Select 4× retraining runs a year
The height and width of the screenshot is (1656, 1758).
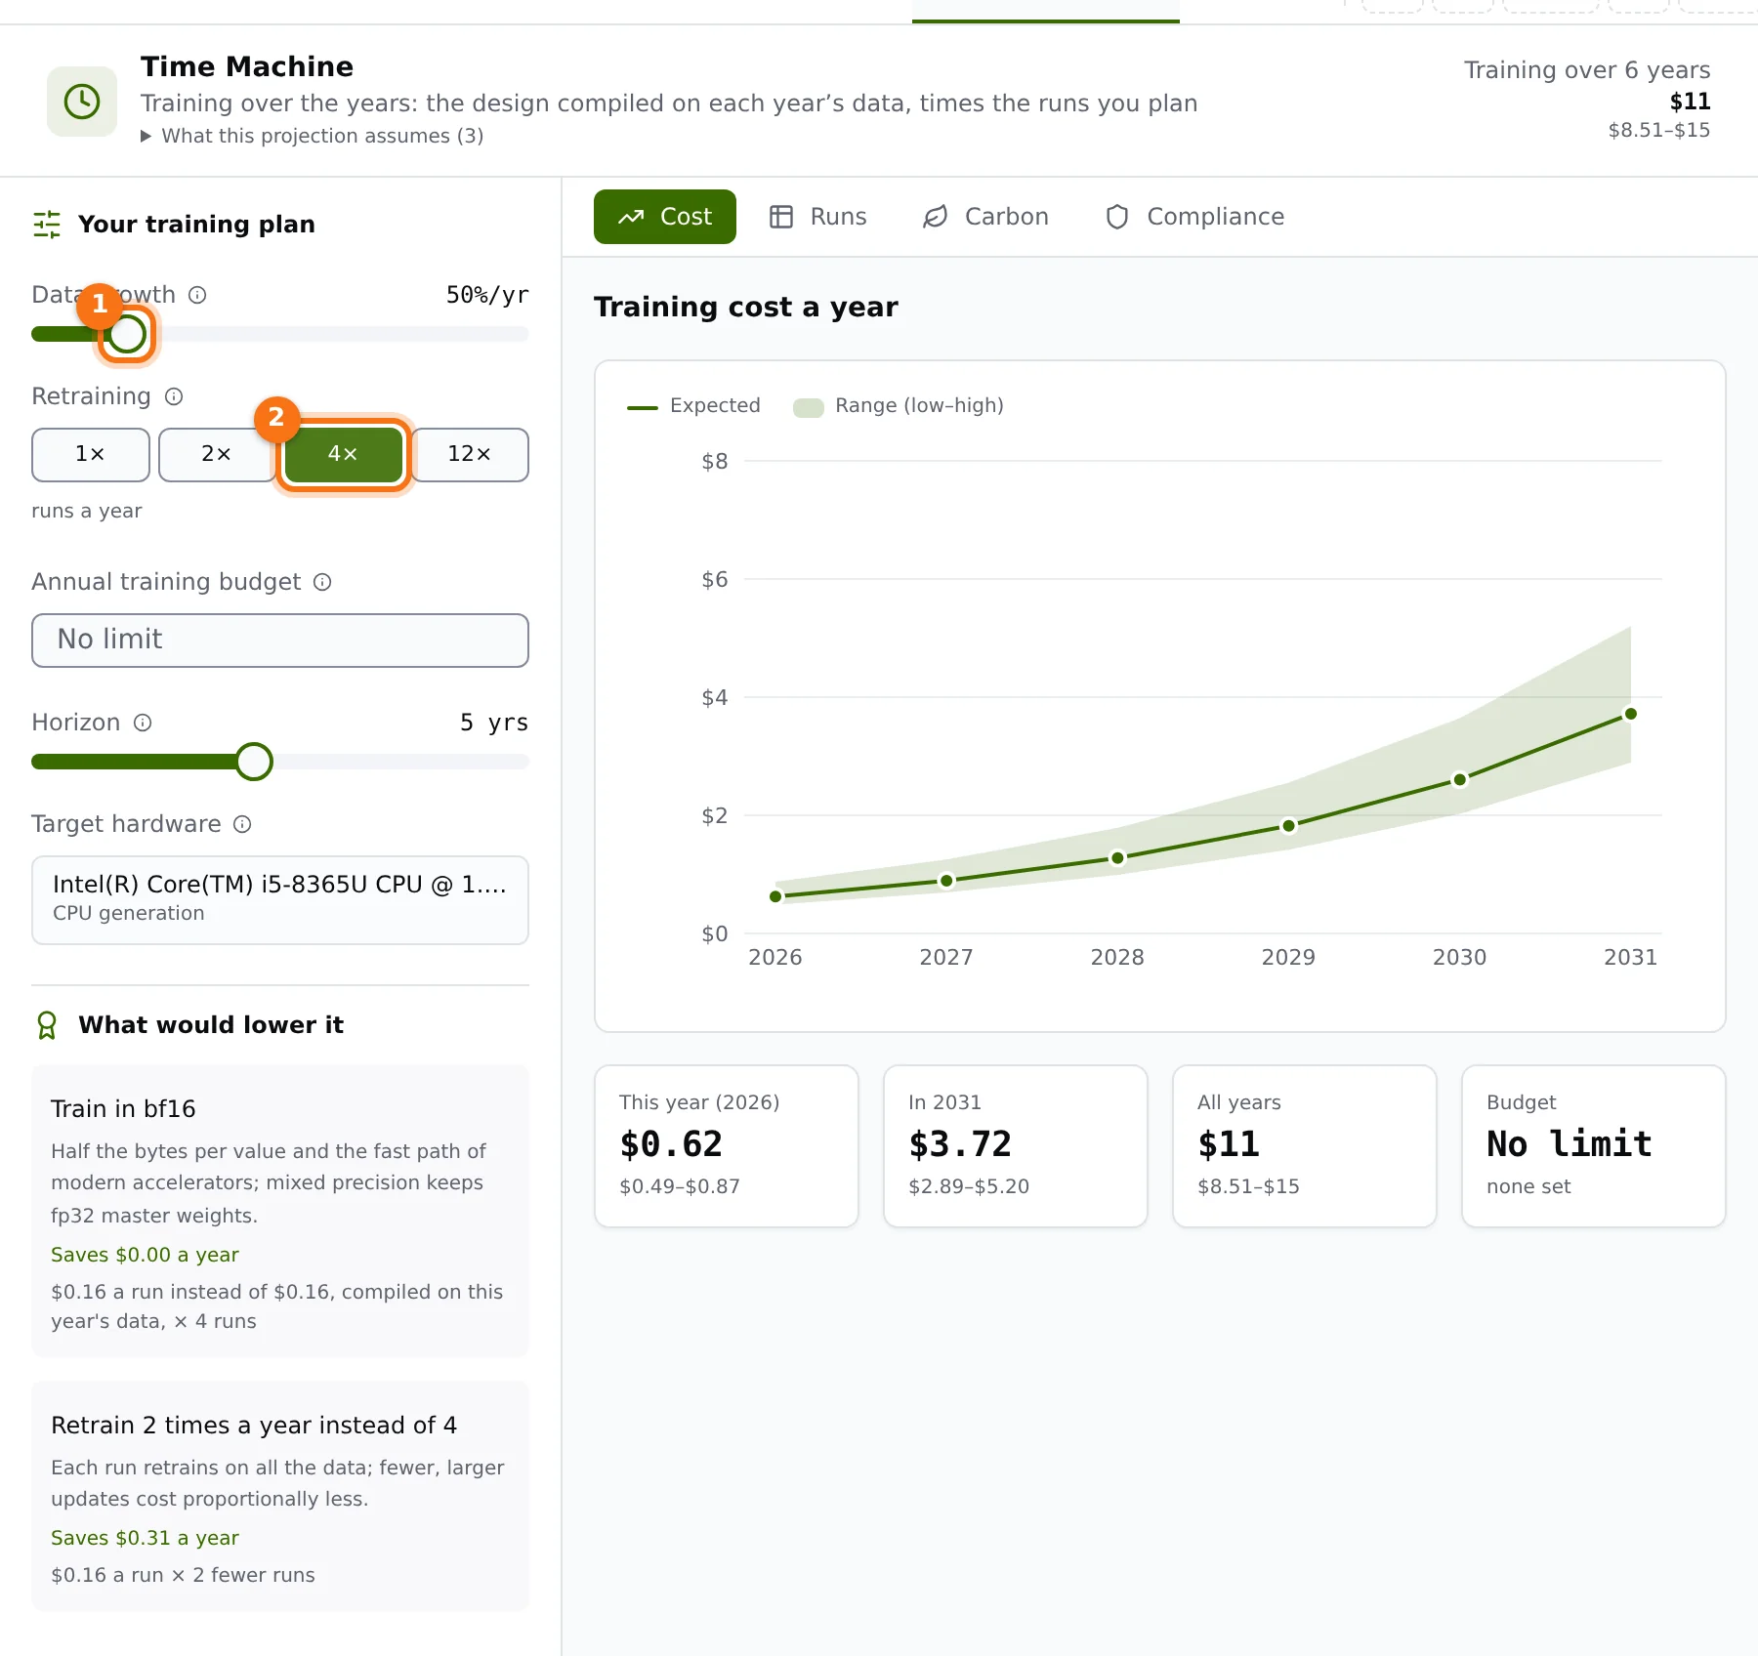click(343, 455)
